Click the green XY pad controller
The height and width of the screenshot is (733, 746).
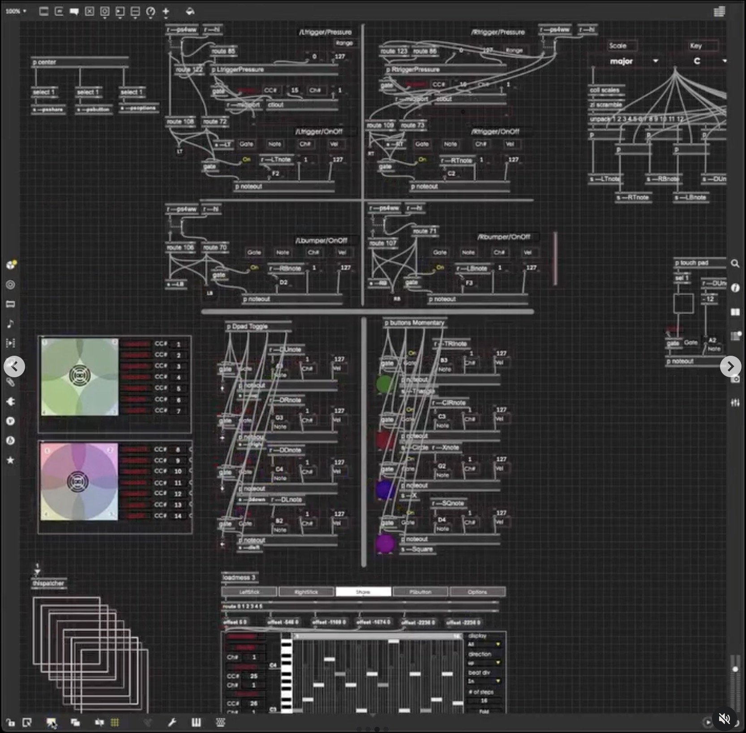(x=80, y=377)
